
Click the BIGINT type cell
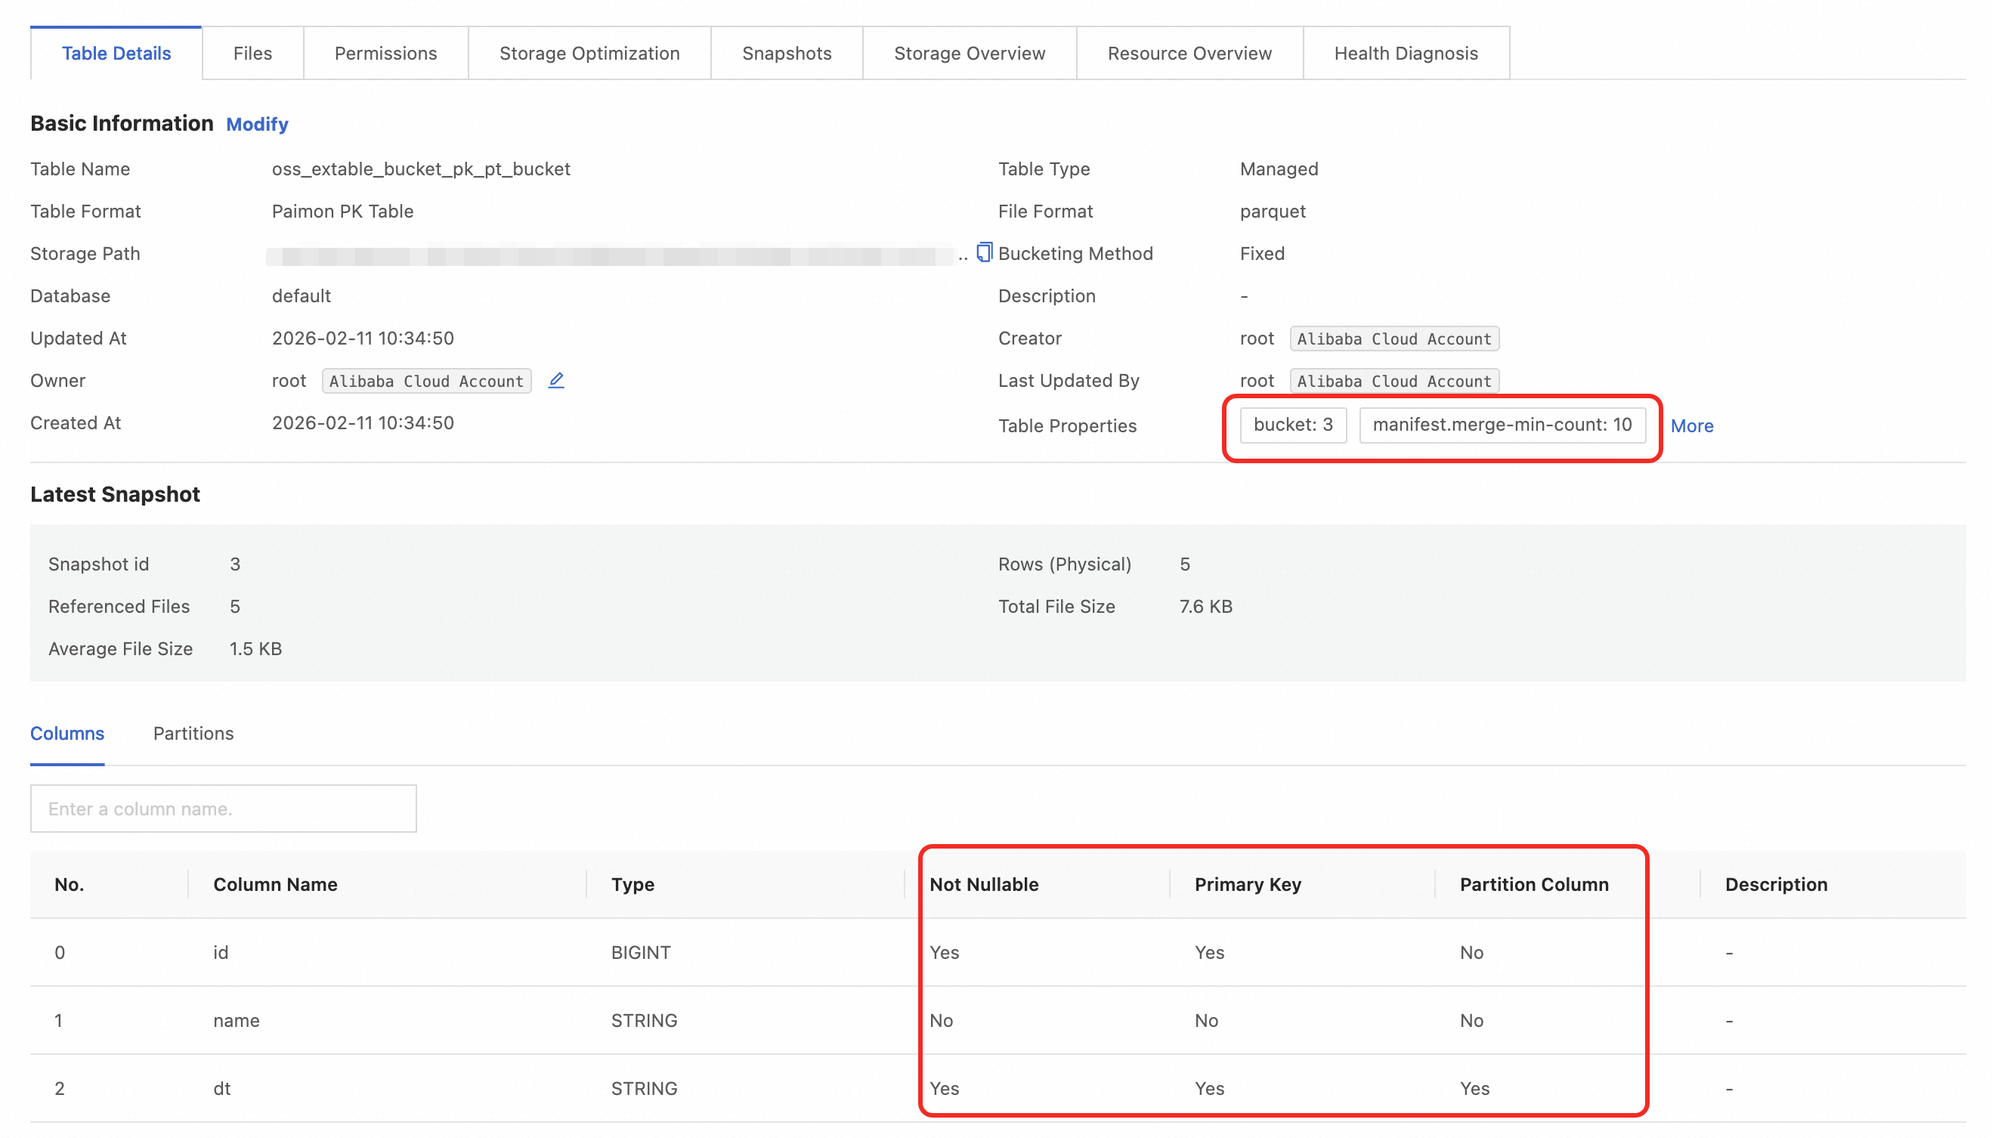click(x=640, y=952)
